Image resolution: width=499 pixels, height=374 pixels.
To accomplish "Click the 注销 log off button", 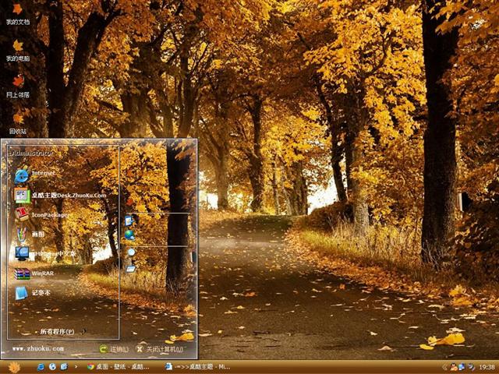I will 114,349.
